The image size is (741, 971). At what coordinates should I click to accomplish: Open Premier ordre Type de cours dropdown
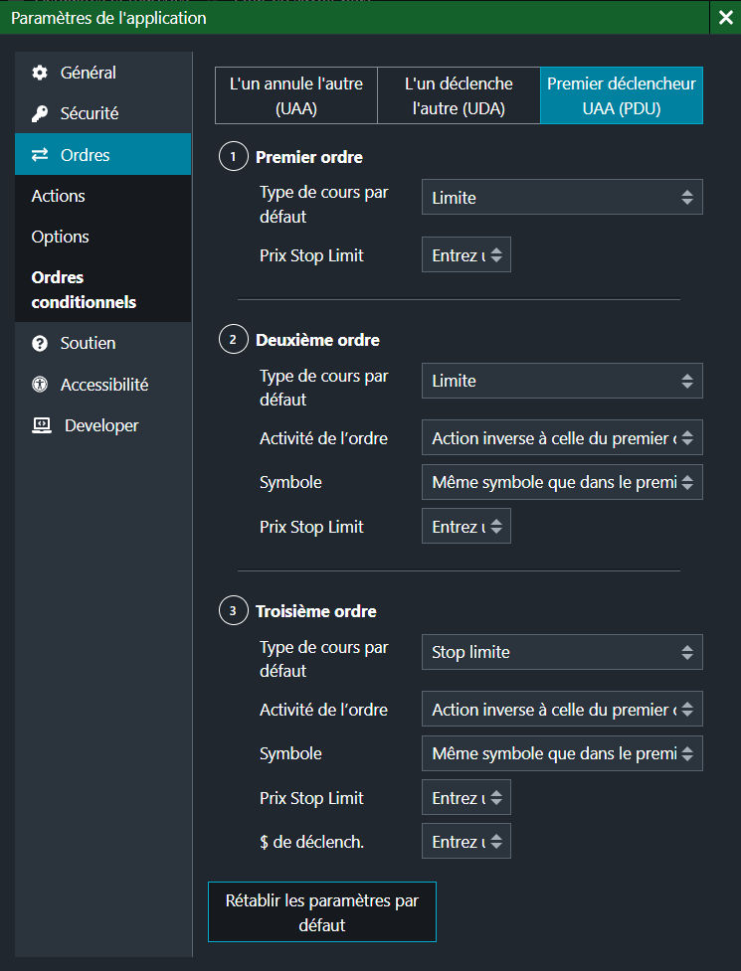click(x=562, y=198)
